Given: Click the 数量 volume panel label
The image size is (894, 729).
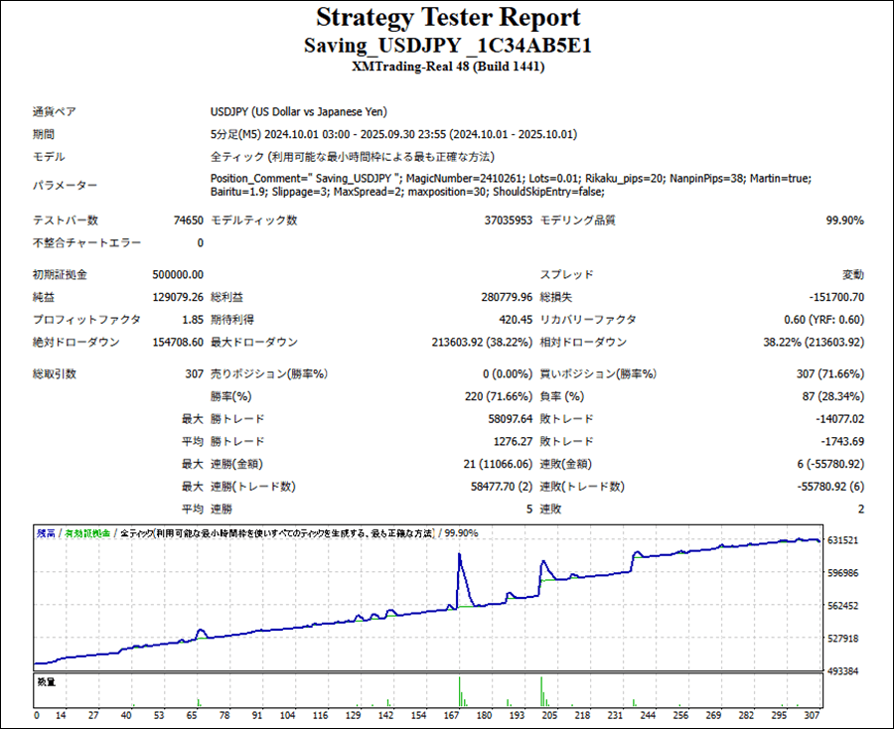Looking at the screenshot, I should pos(46,681).
